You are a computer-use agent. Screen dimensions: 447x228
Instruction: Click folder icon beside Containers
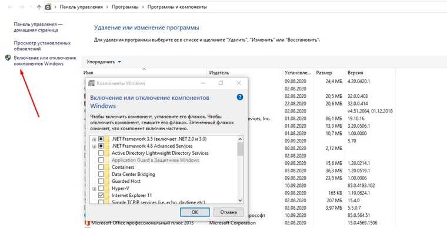click(x=107, y=167)
